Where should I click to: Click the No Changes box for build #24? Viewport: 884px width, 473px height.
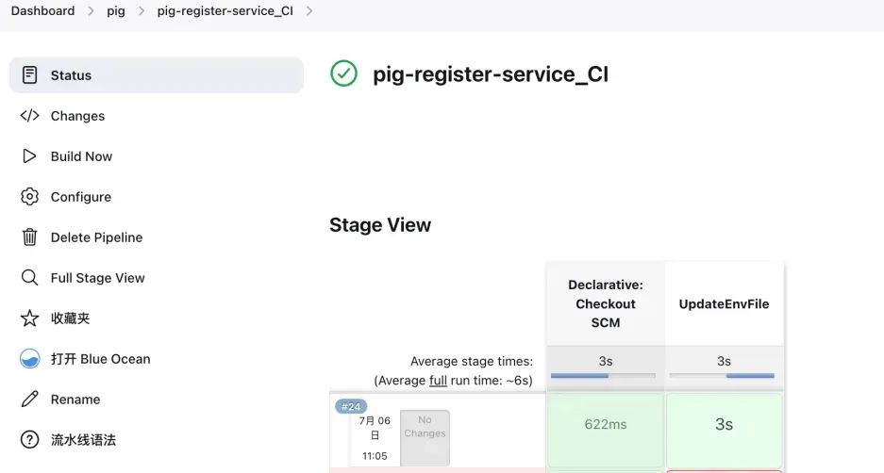[x=425, y=437]
